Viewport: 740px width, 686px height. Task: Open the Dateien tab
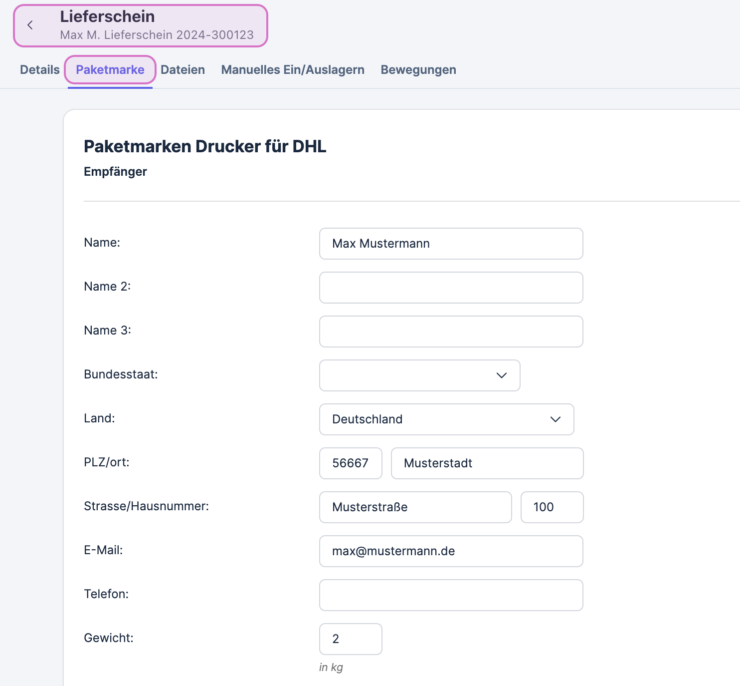(183, 70)
